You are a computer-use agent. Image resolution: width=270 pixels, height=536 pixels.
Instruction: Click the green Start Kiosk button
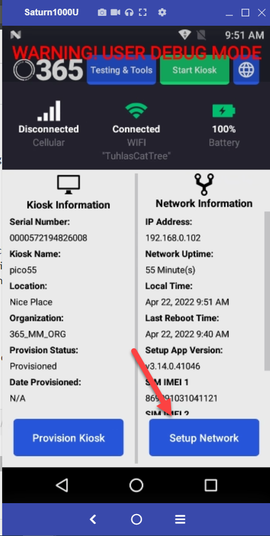(x=194, y=70)
